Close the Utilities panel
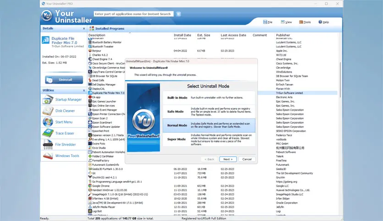The width and height of the screenshot is (383, 221). coord(84,90)
